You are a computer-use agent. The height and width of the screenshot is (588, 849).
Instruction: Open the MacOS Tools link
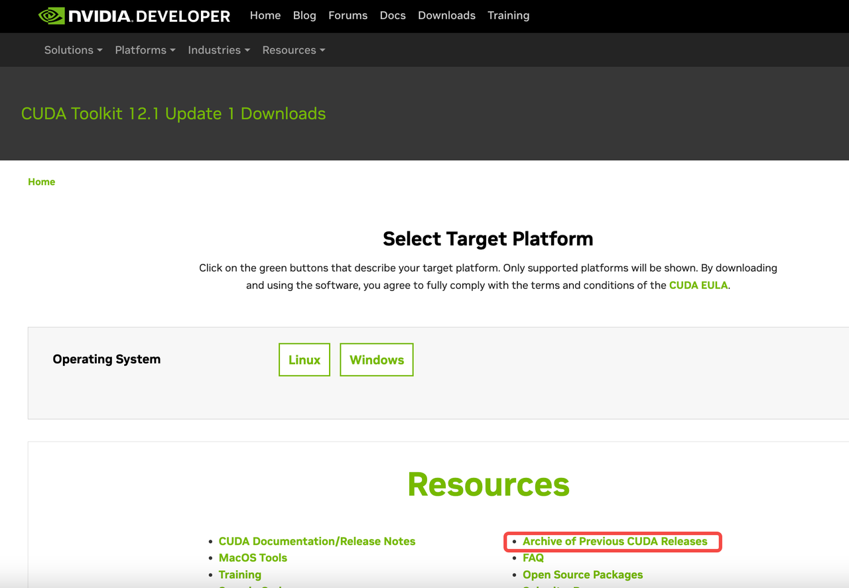pos(253,558)
